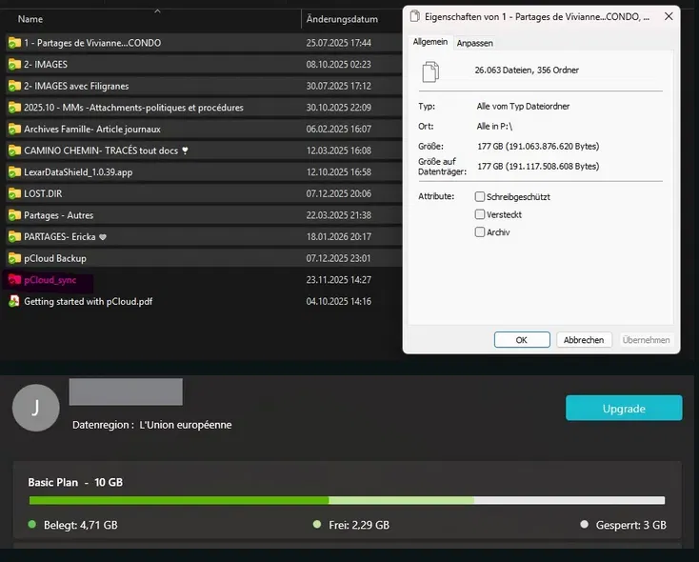This screenshot has height=562, width=699.
Task: Close the Eigenschaften properties dialog
Action: (669, 16)
